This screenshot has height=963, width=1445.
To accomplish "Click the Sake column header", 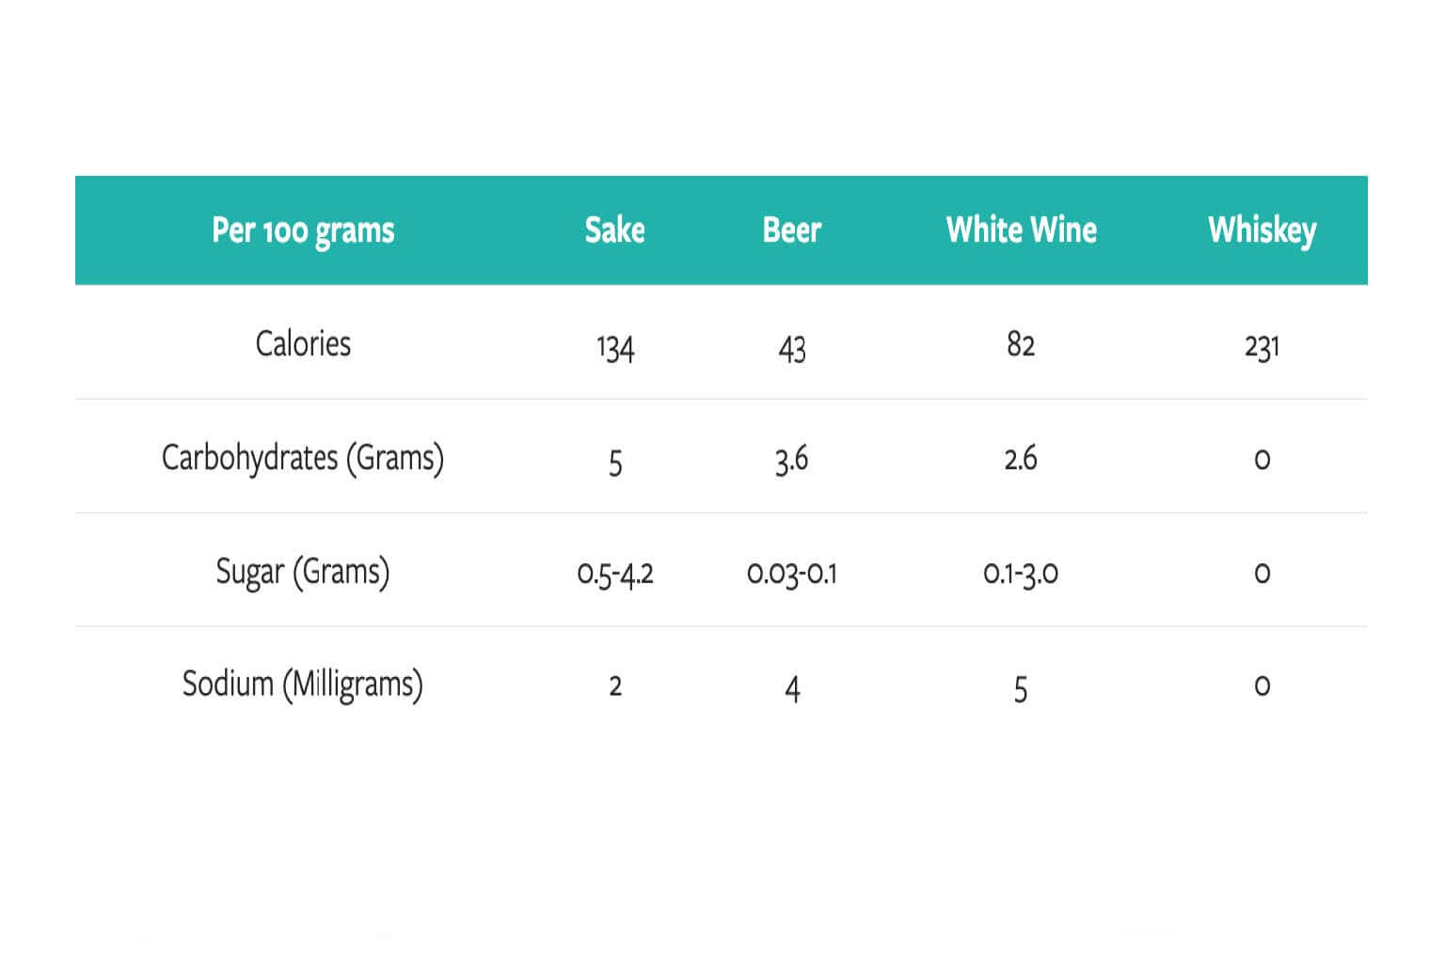I will pyautogui.click(x=614, y=229).
